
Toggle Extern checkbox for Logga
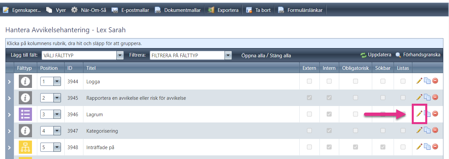(309, 81)
